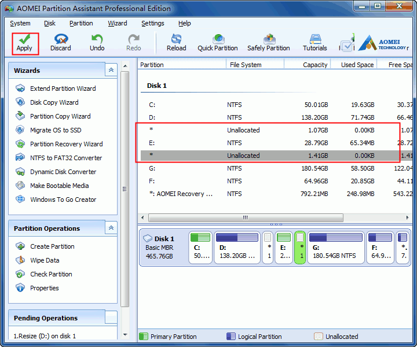Open the Settings menu

coord(152,24)
